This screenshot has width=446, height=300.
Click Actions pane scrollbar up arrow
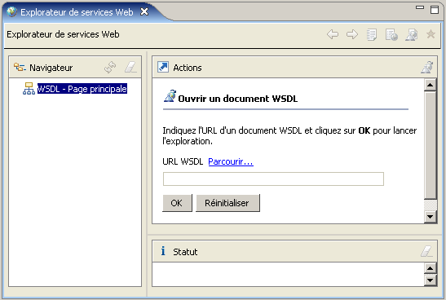(x=430, y=85)
